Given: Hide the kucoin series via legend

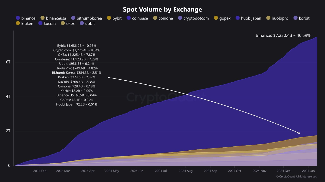Looking at the screenshot, I should (x=48, y=23).
